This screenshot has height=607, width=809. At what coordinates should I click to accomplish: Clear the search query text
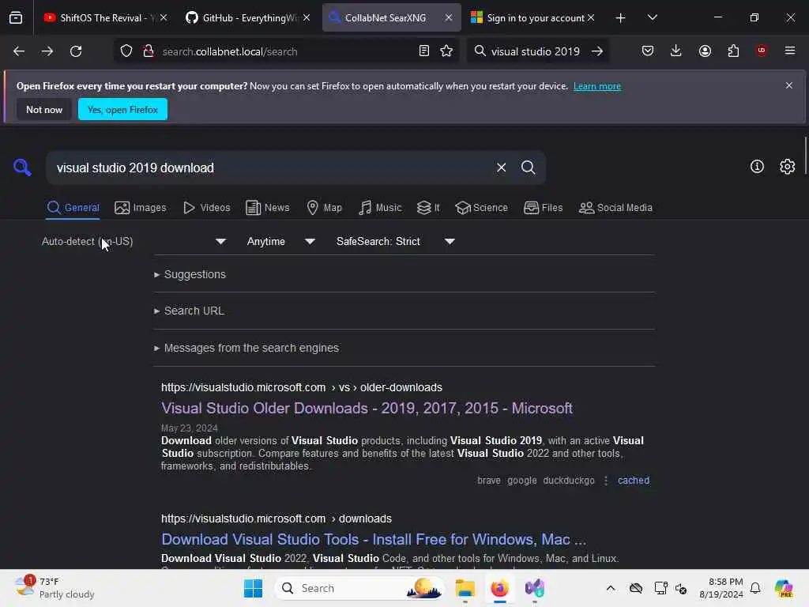click(x=501, y=168)
